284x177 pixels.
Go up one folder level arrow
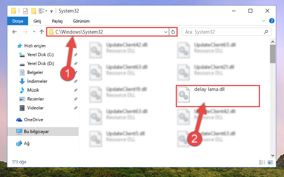pyautogui.click(x=42, y=32)
